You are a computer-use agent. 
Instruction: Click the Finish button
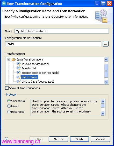click(80, 139)
